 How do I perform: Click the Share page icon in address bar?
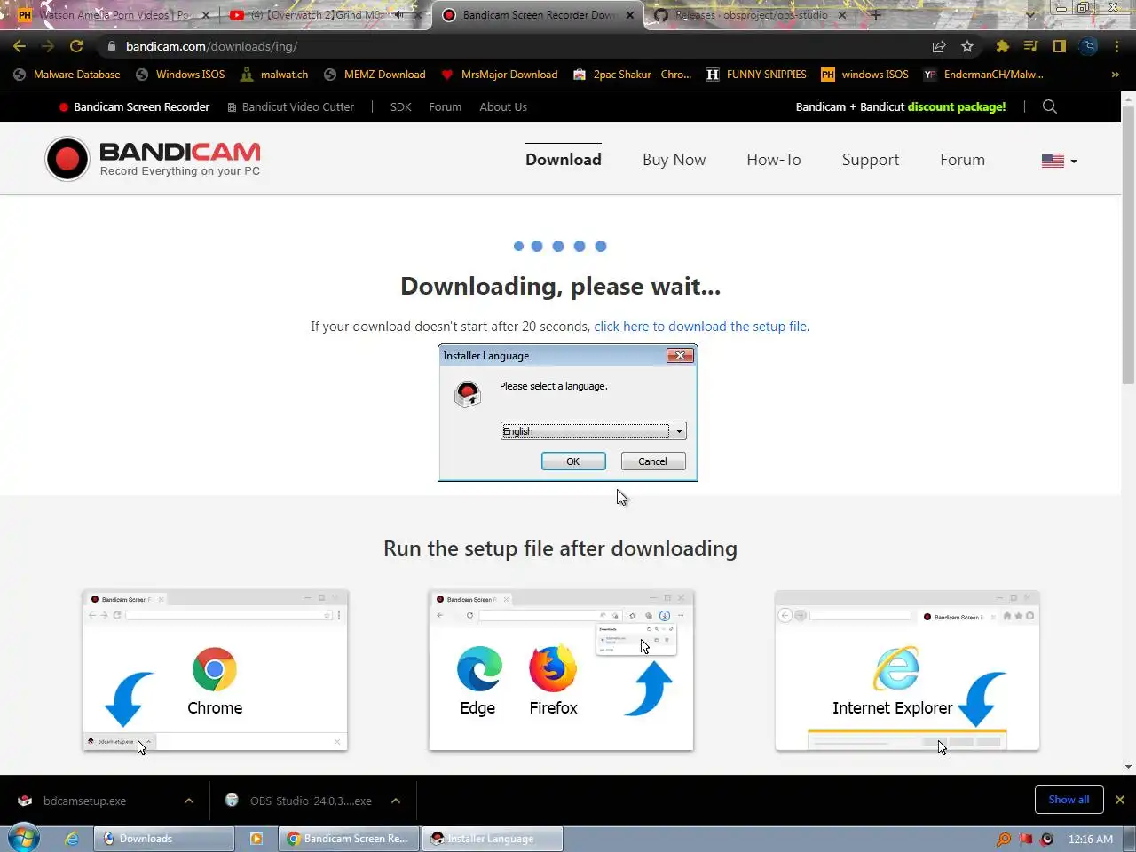pyautogui.click(x=939, y=46)
